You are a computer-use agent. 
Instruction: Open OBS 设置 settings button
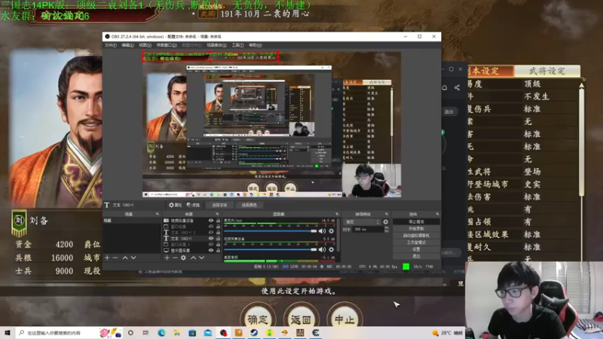pos(416,249)
